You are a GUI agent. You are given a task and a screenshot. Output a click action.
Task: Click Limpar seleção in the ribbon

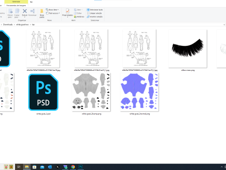coord(94,13)
